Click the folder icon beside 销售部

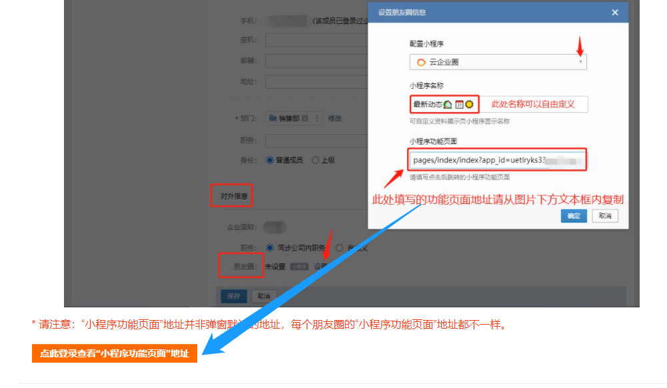tap(273, 118)
